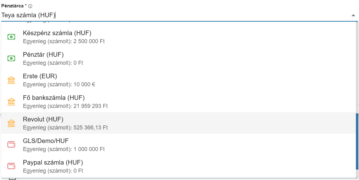Select Paypal számla (HUF) option
Viewport: 359px width, 180px height.
click(x=53, y=163)
